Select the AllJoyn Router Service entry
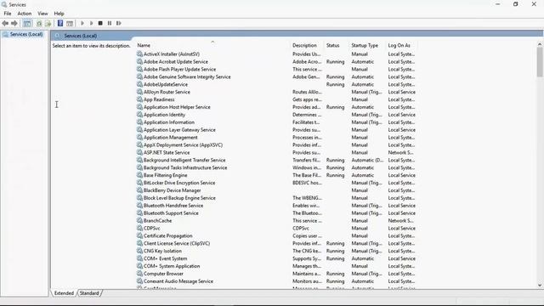Viewport: 544px width, 306px height. click(167, 92)
